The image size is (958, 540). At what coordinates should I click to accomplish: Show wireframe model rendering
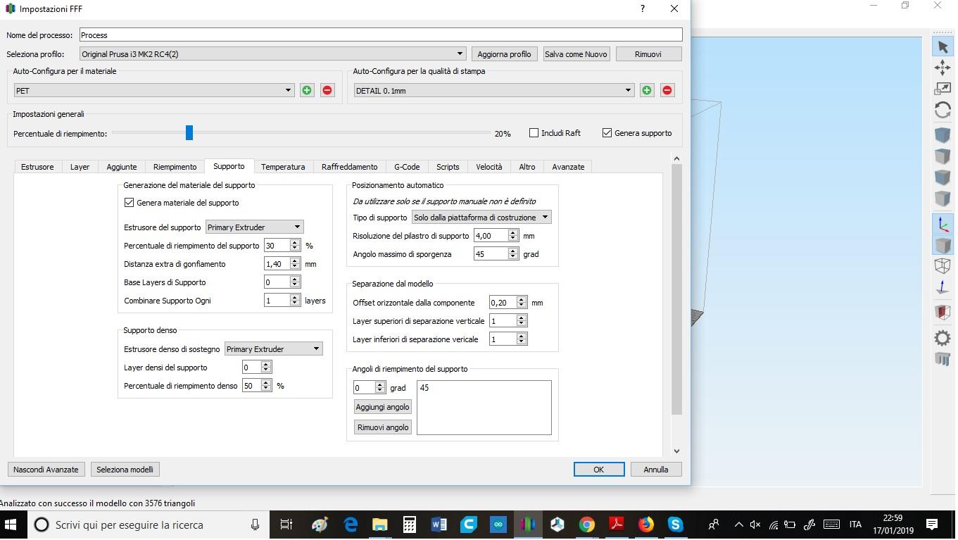coord(943,266)
